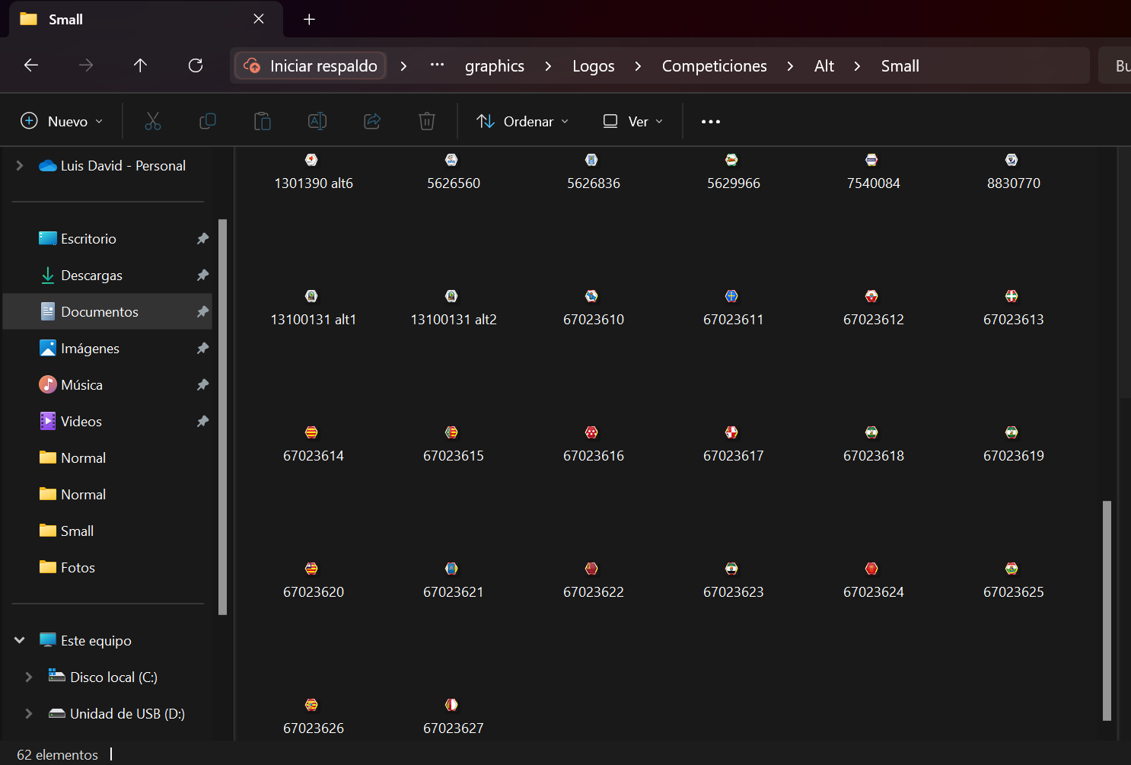Select file 67023613

coord(1014,309)
